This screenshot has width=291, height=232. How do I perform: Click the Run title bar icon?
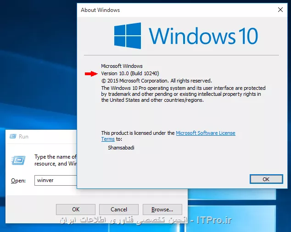(13, 136)
